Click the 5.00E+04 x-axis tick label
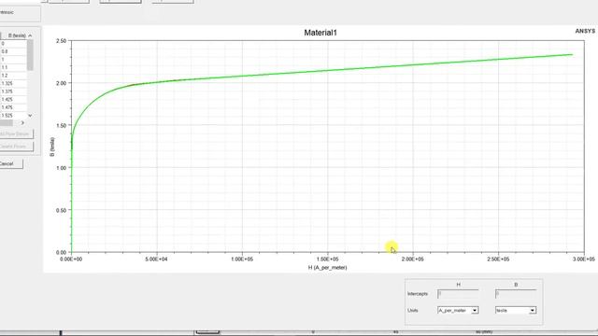 [x=157, y=259]
